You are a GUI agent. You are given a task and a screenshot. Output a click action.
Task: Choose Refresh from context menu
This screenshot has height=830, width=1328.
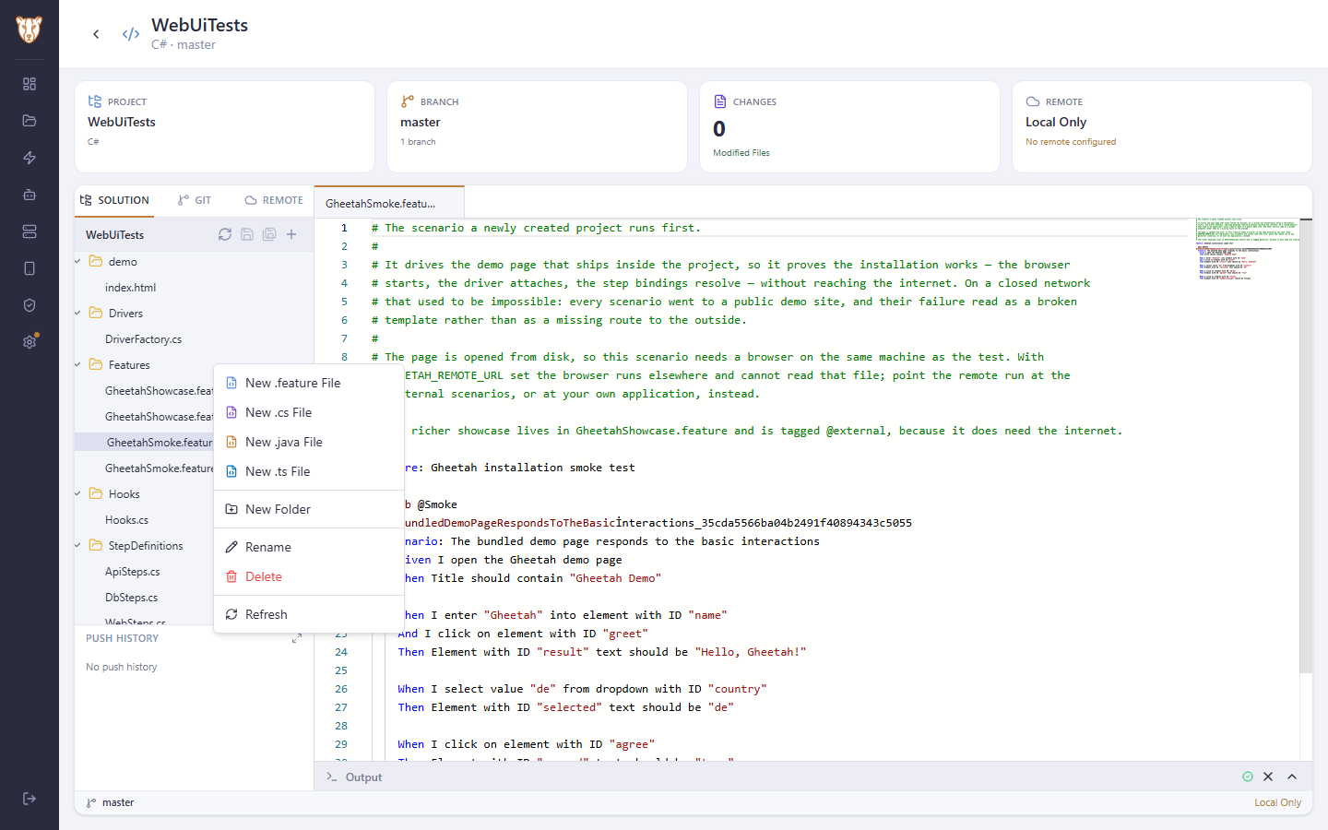coord(309,614)
